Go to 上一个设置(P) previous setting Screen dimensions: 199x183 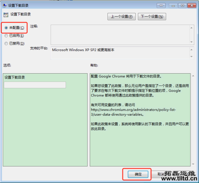[x=121, y=17]
